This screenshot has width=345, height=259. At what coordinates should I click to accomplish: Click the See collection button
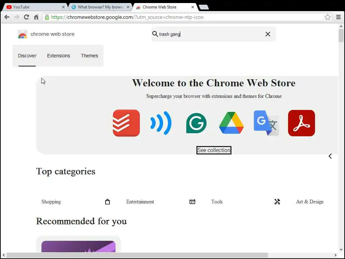(214, 150)
